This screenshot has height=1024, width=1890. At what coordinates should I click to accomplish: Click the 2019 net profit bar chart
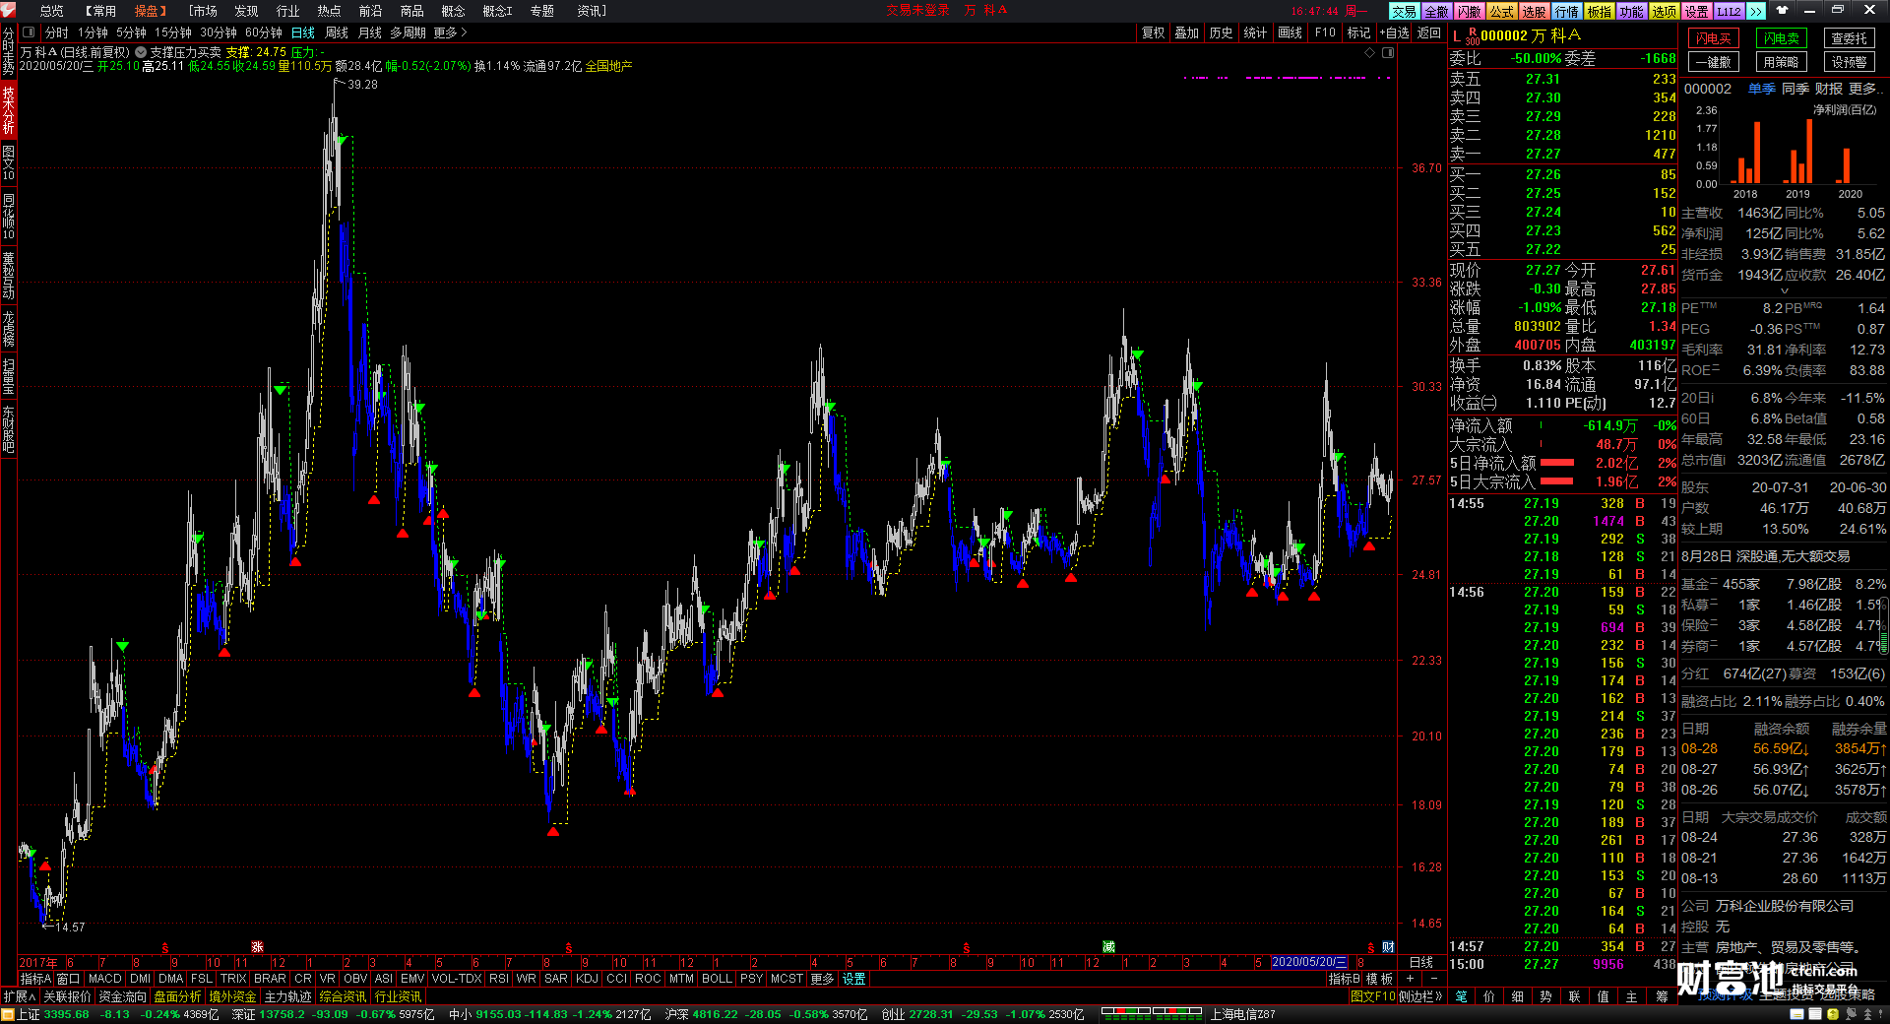1799,151
